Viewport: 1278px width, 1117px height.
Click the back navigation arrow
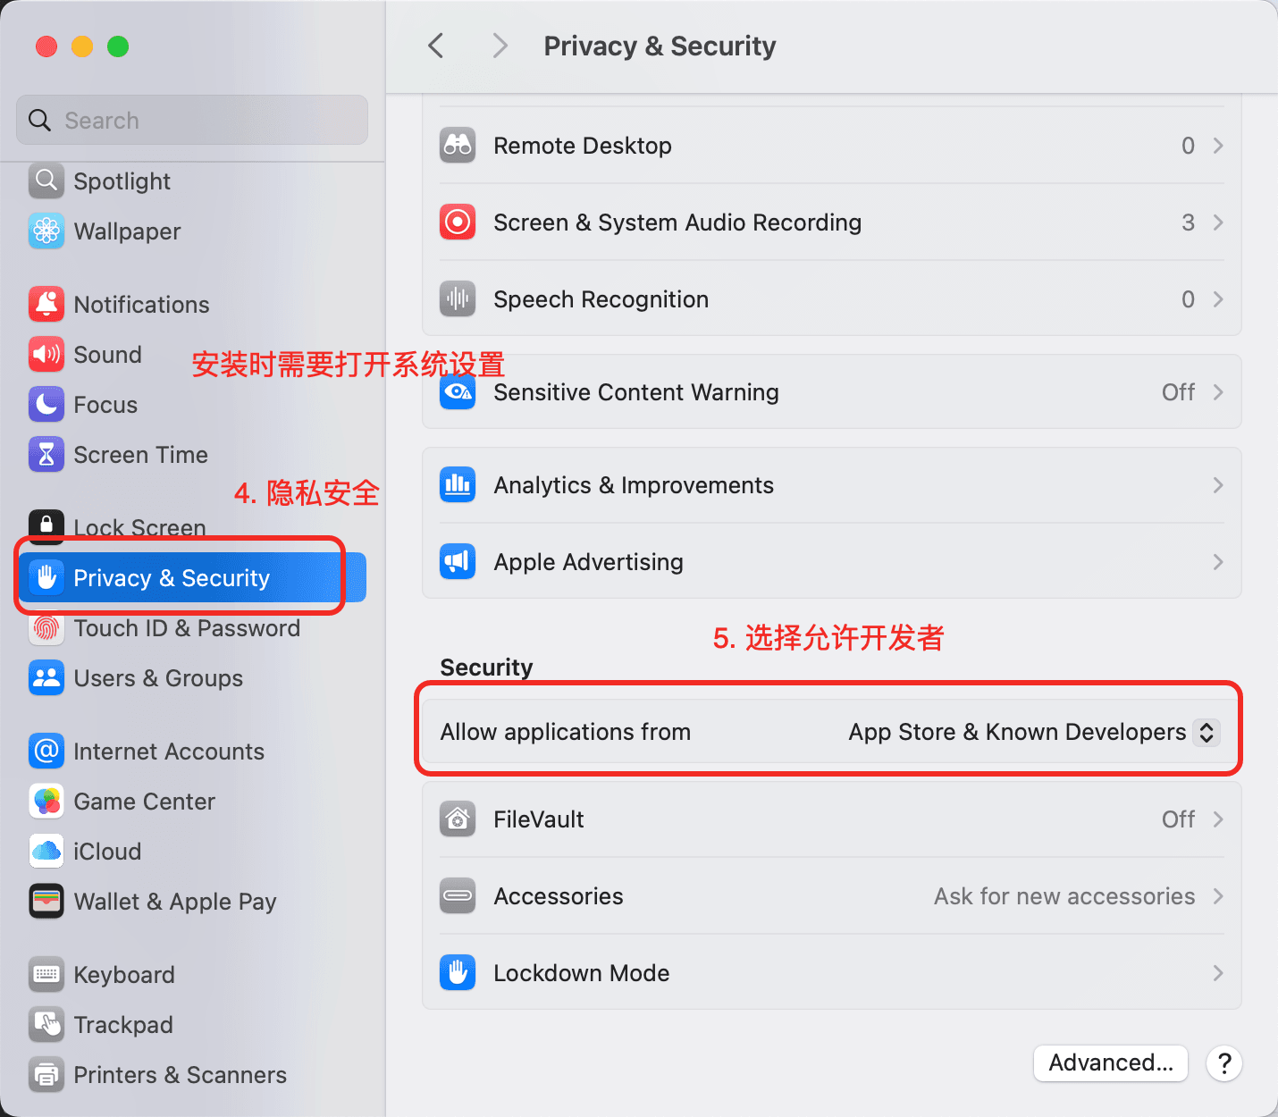point(435,45)
